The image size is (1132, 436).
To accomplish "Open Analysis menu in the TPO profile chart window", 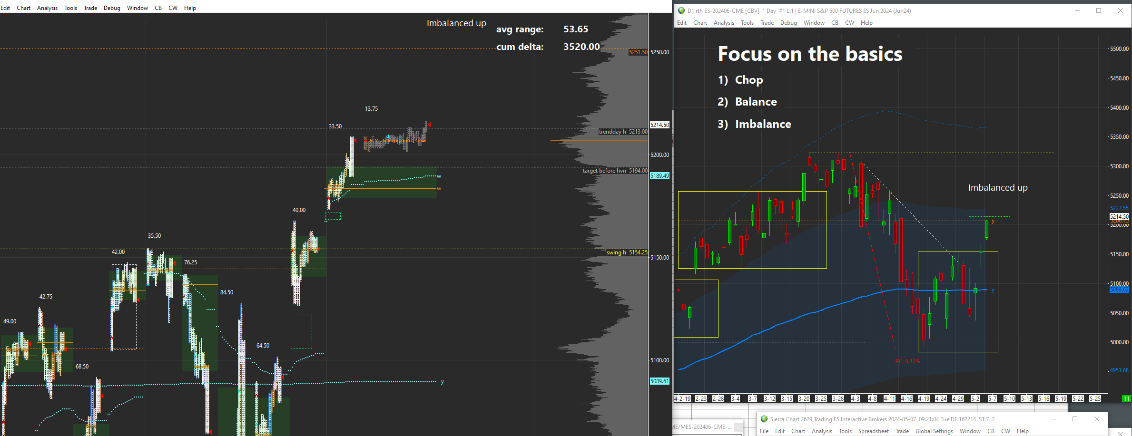I will [48, 8].
